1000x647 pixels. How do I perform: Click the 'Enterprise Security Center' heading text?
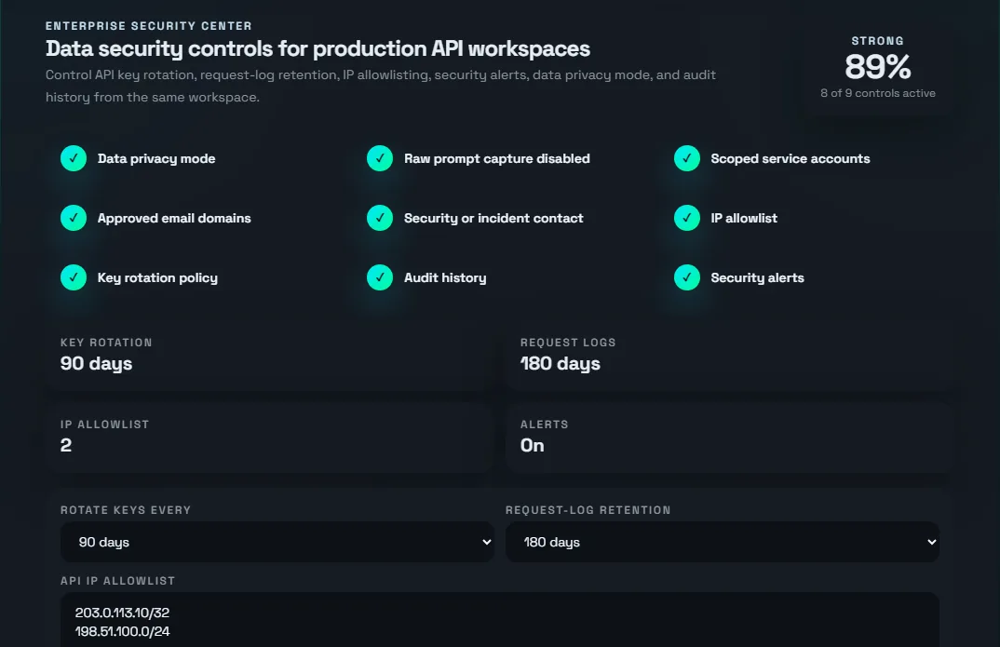(x=149, y=26)
